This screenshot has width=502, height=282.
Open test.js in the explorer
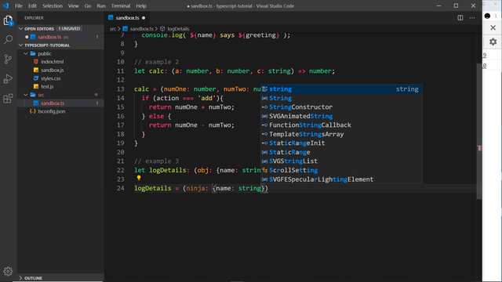click(x=47, y=87)
